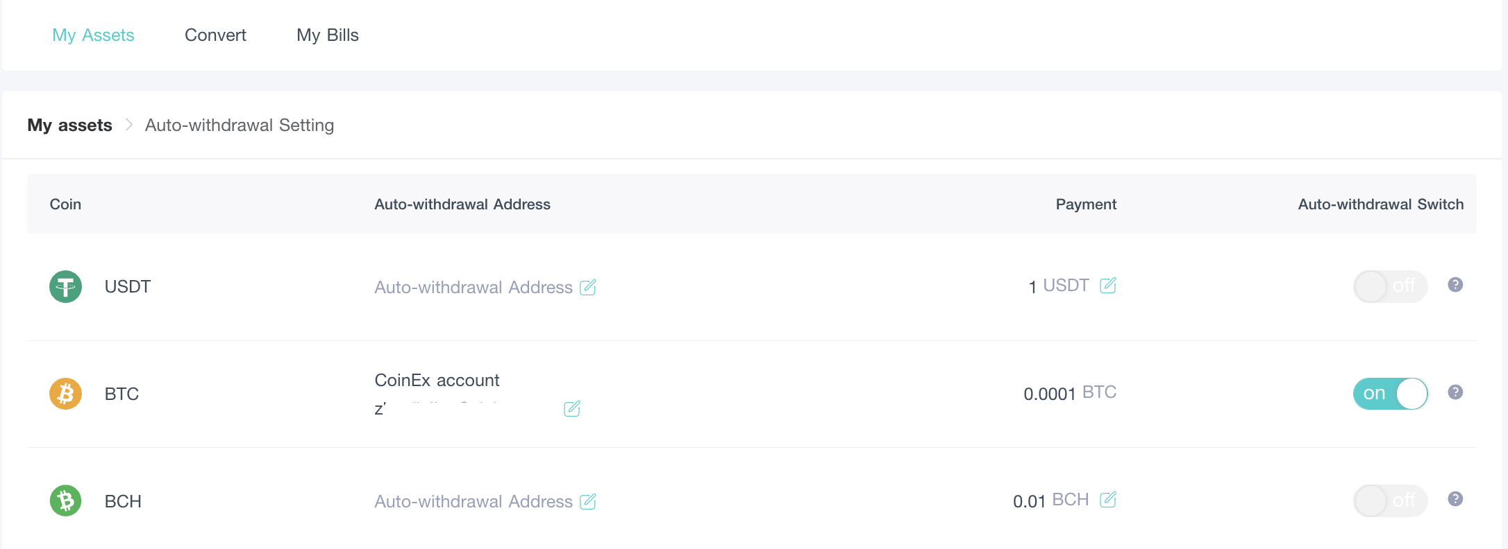1508x549 pixels.
Task: Go back to My assets breadcrumb
Action: point(69,125)
